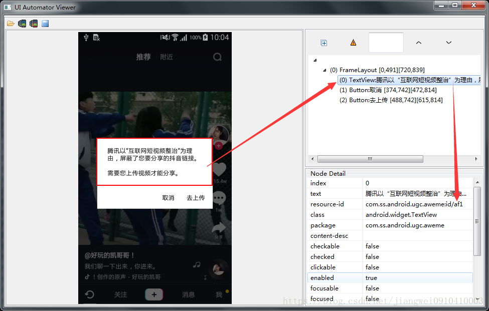Click the dialog message text in phone preview
Screen dimensions: 489x311
pyautogui.click(x=152, y=162)
